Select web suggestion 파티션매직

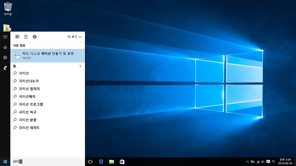pyautogui.click(x=48, y=97)
